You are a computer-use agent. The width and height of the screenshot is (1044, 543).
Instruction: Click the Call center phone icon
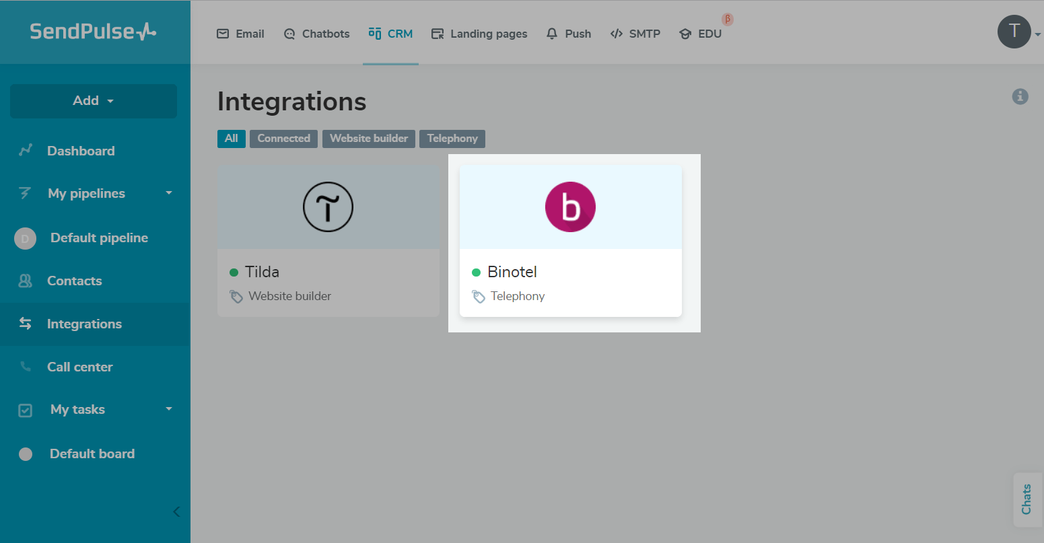26,367
